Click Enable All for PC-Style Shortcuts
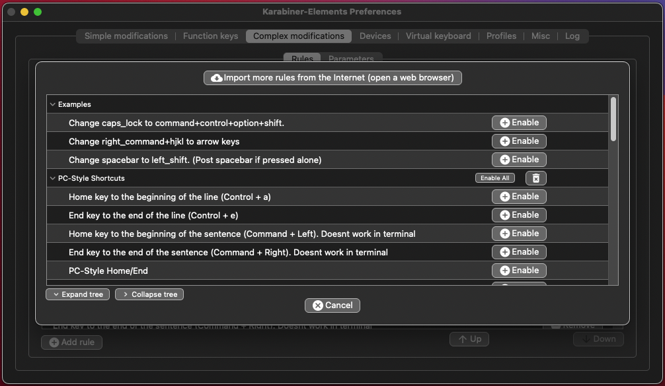Screen dimensions: 665x386 [495, 178]
